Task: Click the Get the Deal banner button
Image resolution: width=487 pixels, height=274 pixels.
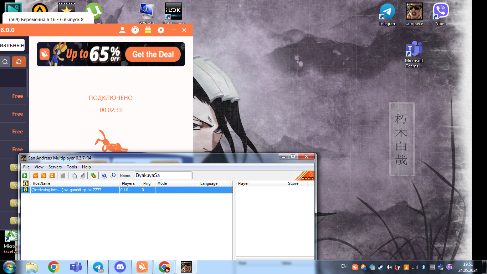Action: tap(153, 55)
